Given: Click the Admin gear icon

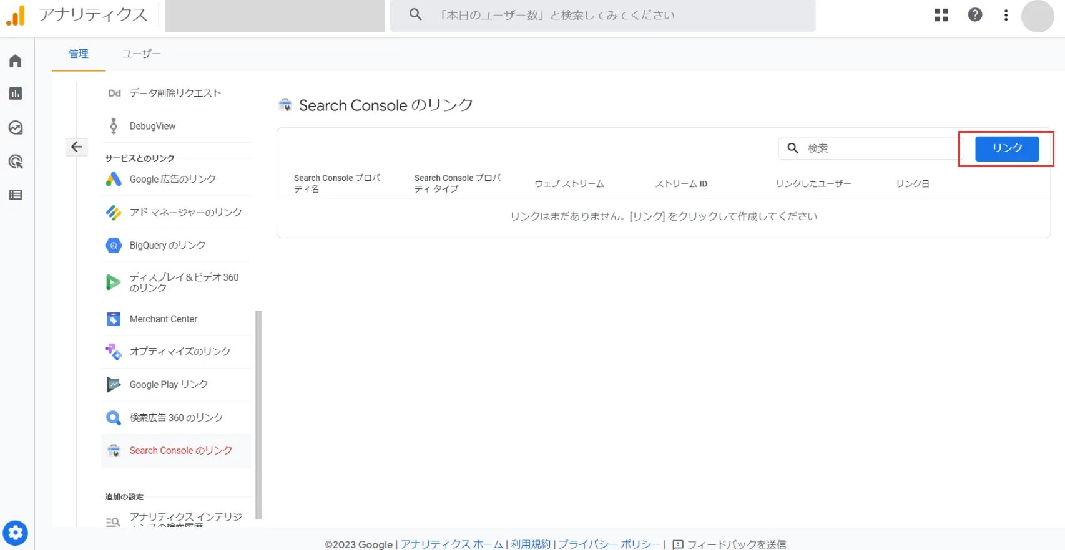Looking at the screenshot, I should click(x=16, y=533).
